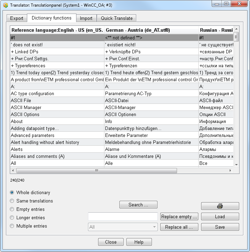Click the 'Alle' German cell
This screenshot has width=250, height=252.
[151, 163]
